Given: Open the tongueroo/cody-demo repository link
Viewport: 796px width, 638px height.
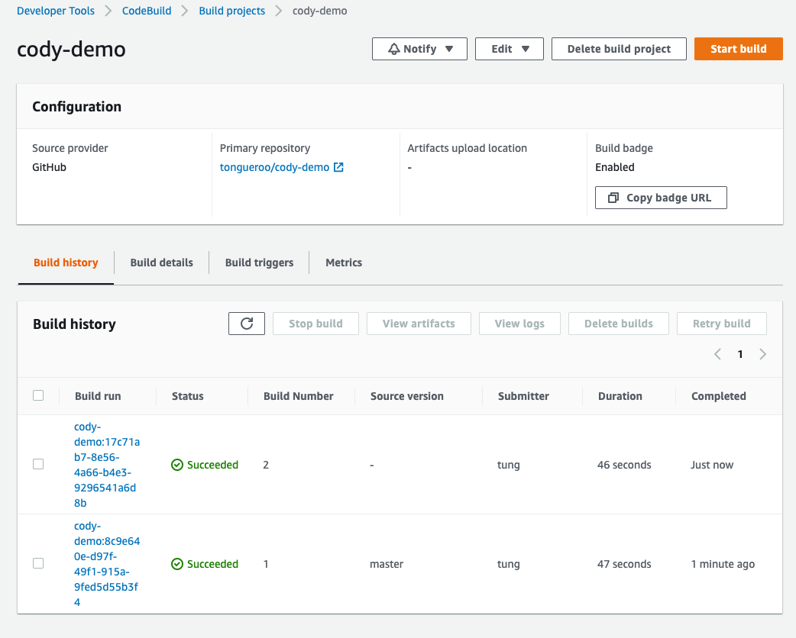Looking at the screenshot, I should [x=275, y=167].
